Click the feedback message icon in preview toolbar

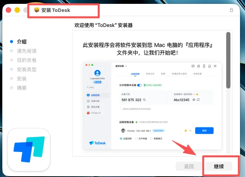coord(193,66)
